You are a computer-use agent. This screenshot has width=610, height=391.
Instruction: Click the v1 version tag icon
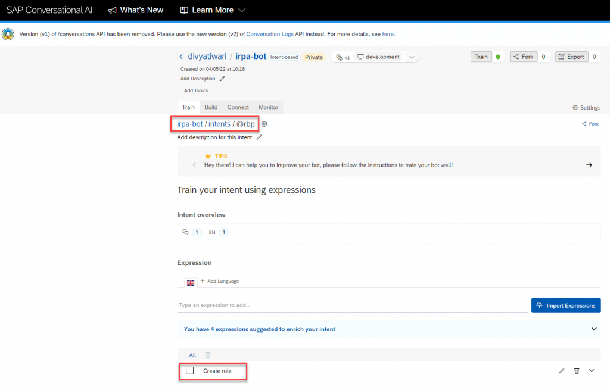pyautogui.click(x=339, y=57)
